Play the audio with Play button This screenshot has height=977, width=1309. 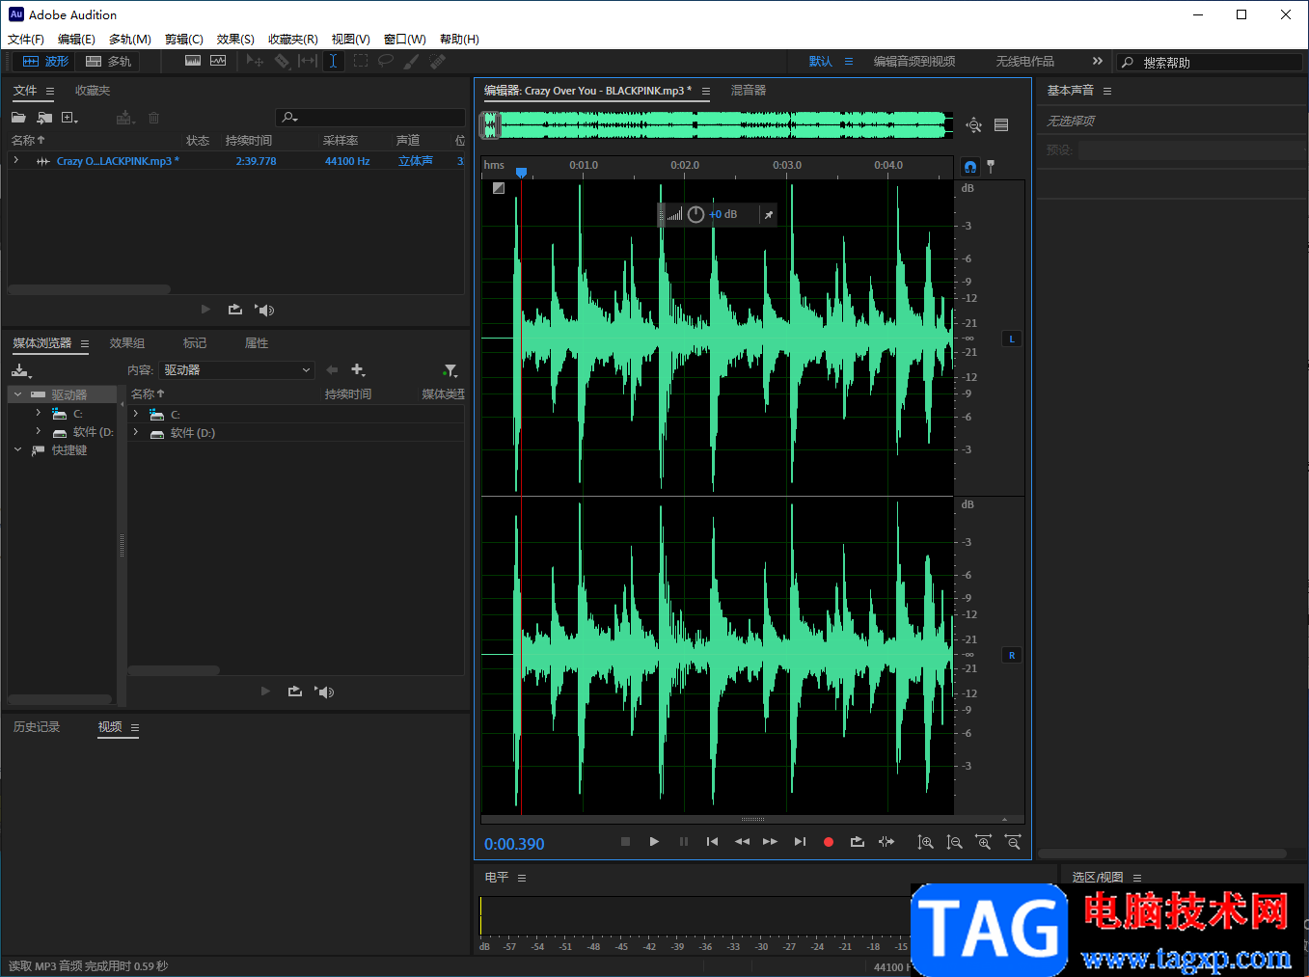[x=654, y=842]
